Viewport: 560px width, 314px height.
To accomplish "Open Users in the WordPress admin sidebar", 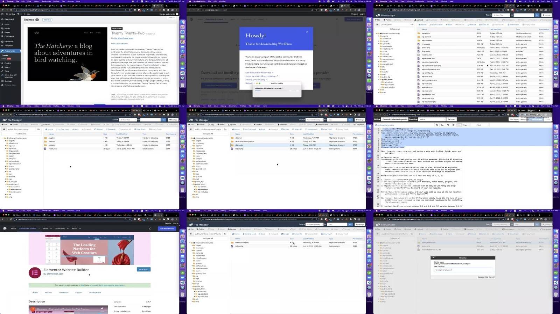I will (x=7, y=67).
